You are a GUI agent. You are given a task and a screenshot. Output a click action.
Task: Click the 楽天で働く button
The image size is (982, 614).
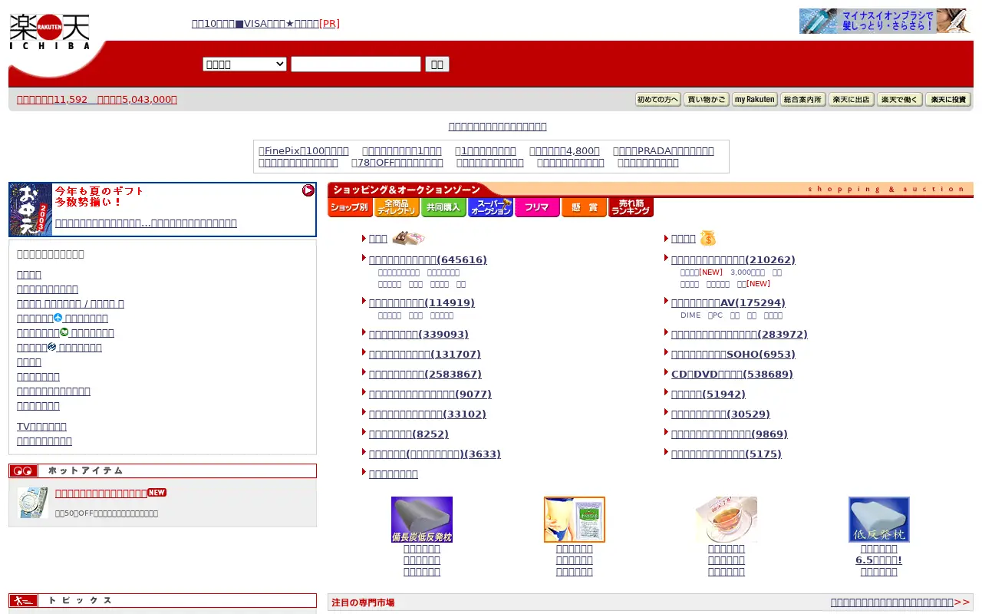(x=900, y=99)
